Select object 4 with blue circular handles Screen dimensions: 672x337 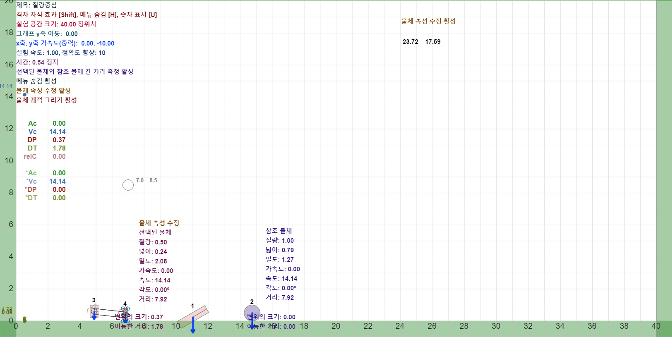click(125, 314)
